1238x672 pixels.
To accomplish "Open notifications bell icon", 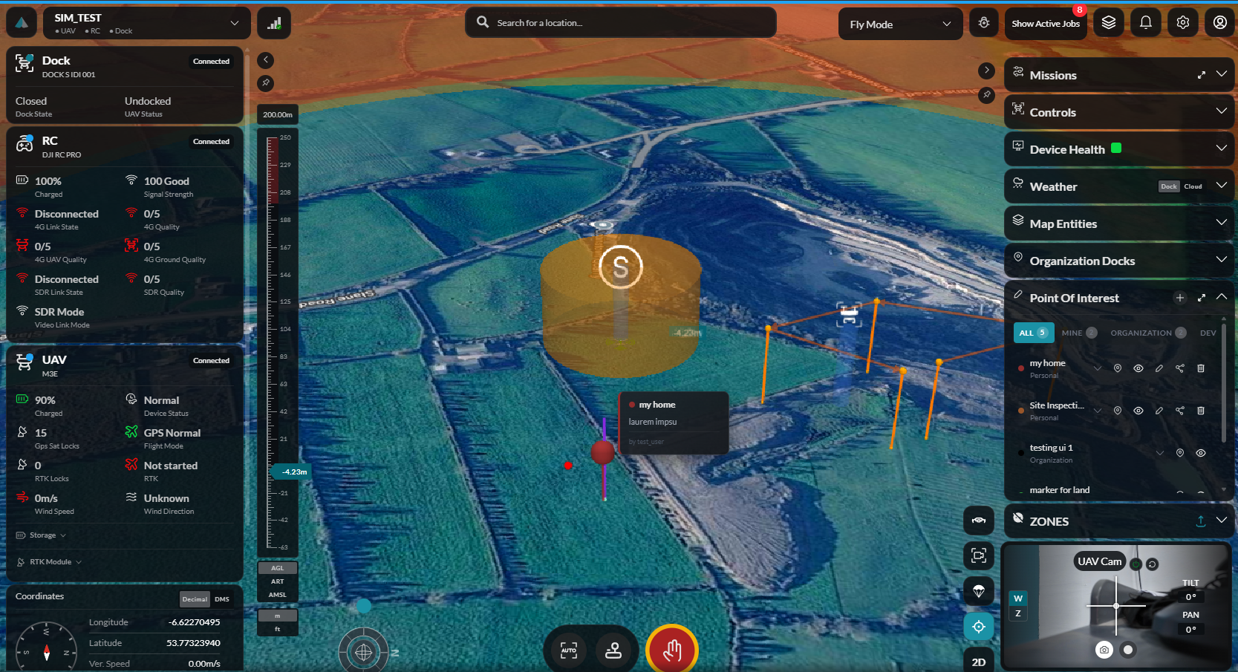I will pos(1146,23).
